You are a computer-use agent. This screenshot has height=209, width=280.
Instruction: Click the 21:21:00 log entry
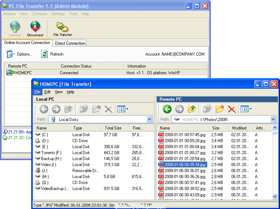click(x=17, y=132)
